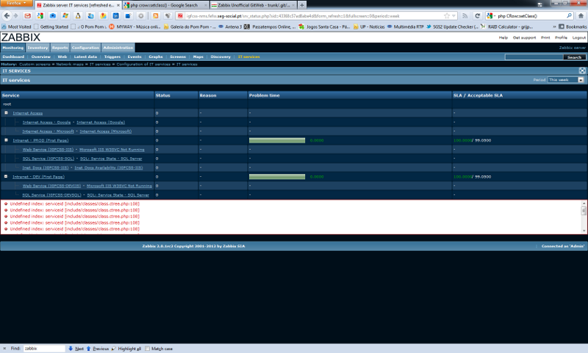Click Intranet - PROD (First Page) link
The height and width of the screenshot is (353, 588).
tap(40, 140)
